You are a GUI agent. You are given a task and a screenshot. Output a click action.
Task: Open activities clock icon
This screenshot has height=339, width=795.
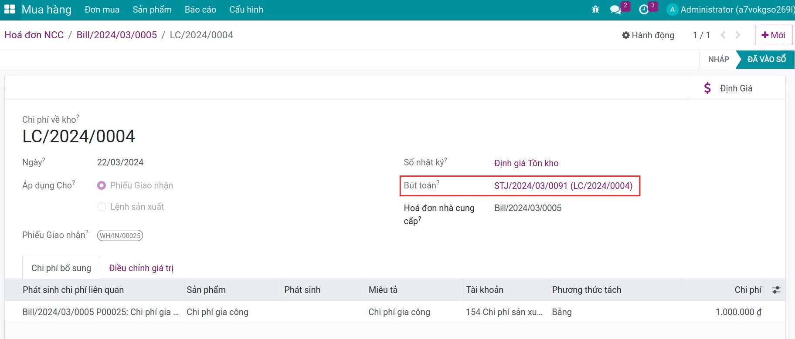click(644, 10)
